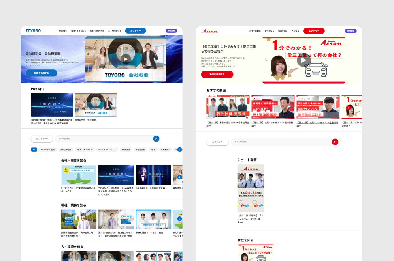
Task: Select the 'Pick Up!' nav item on TOYOBO
Action: point(63,31)
